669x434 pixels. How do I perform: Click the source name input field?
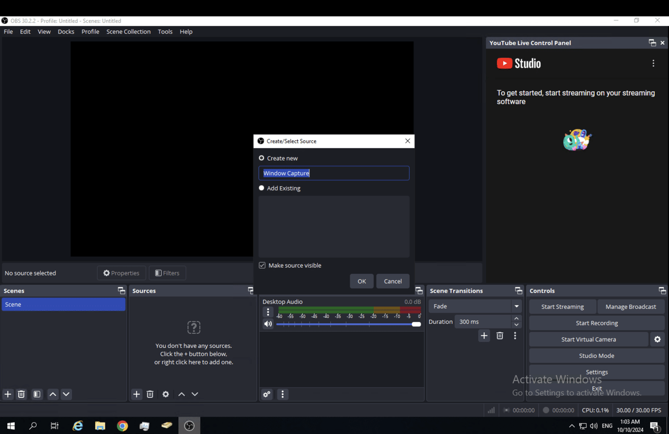pyautogui.click(x=333, y=173)
